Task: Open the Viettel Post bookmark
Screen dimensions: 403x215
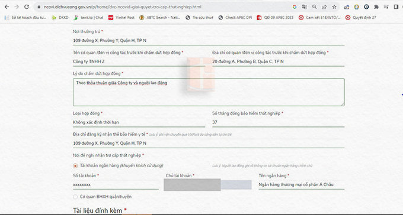Action: pos(121,18)
